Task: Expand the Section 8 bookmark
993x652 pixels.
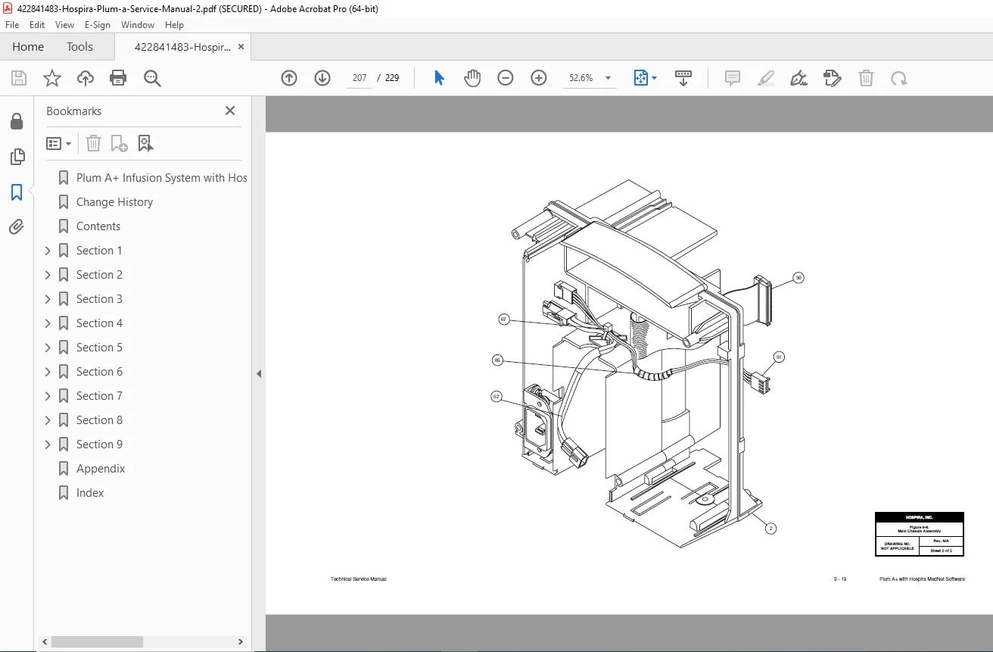Action: [48, 420]
